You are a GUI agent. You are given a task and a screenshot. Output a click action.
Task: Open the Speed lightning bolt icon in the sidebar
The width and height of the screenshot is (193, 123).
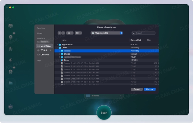[x=11, y=60]
